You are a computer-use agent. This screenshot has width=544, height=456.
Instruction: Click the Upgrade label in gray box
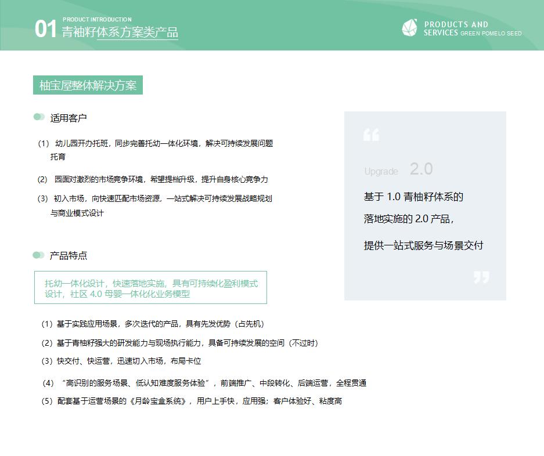pos(381,171)
